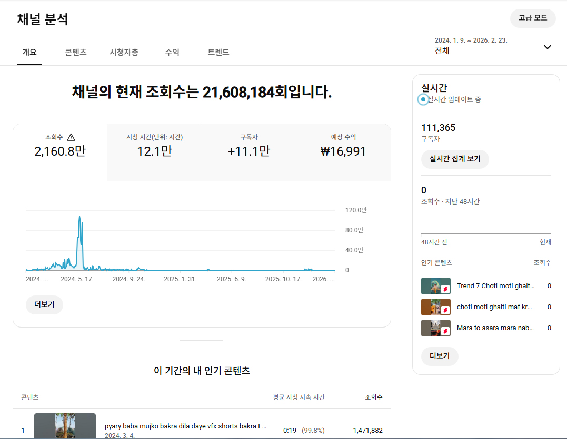Expand the date range dropdown arrow
This screenshot has height=439, width=567.
coord(547,47)
